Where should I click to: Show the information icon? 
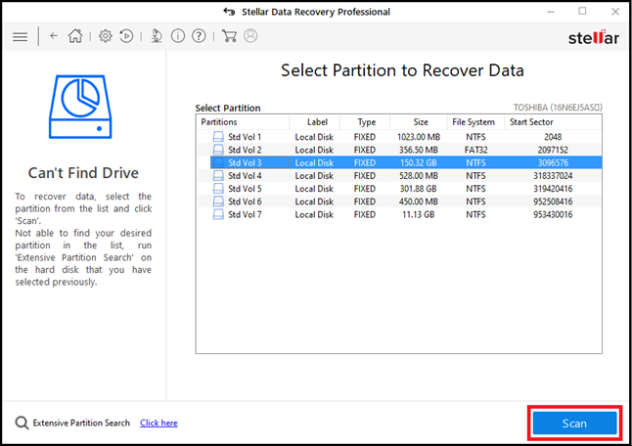tap(178, 36)
